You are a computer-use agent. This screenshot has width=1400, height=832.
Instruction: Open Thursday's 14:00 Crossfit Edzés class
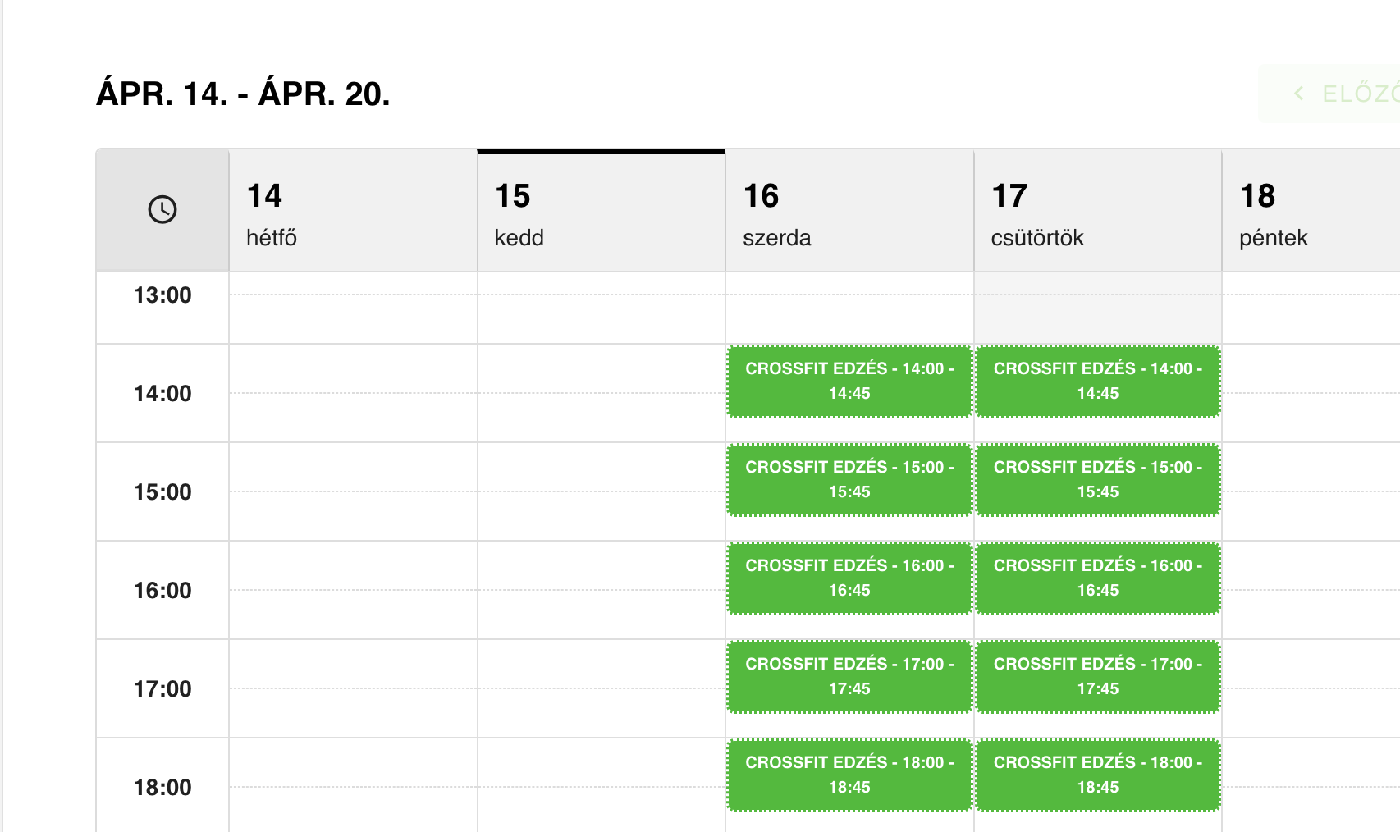[1098, 382]
